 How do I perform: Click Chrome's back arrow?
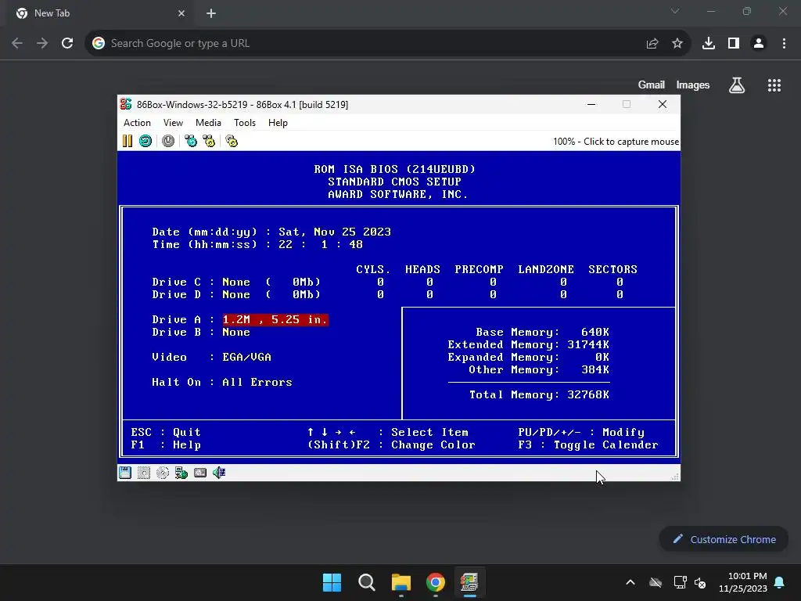17,44
